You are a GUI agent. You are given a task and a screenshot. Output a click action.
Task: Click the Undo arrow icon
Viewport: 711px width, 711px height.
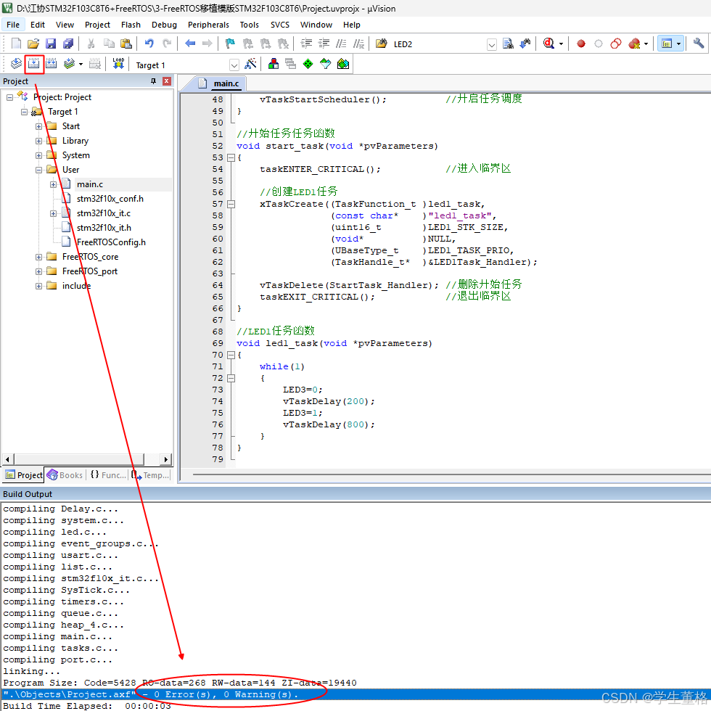click(149, 44)
